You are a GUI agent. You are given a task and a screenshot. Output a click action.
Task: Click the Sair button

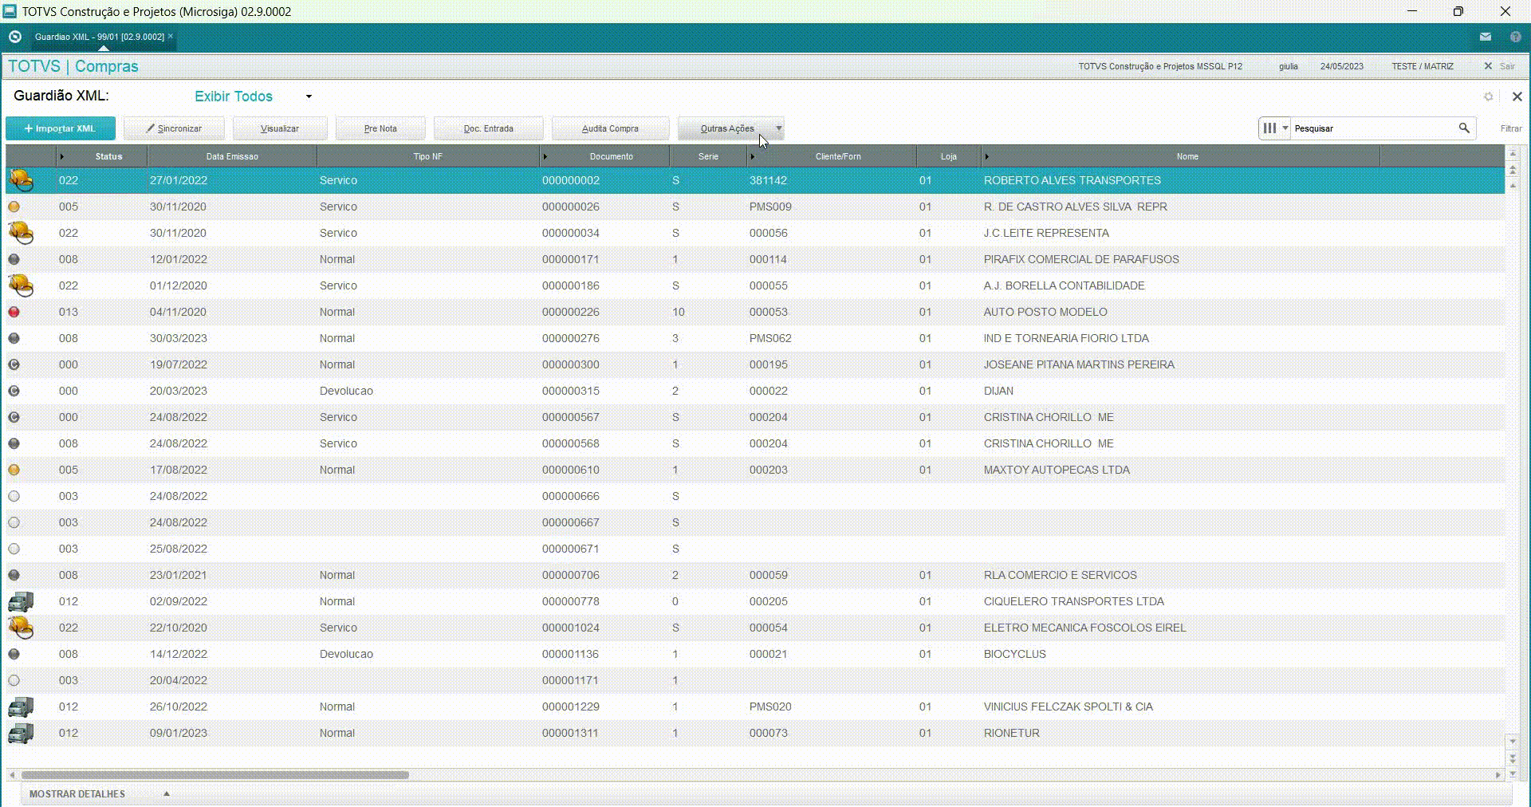pyautogui.click(x=1500, y=66)
